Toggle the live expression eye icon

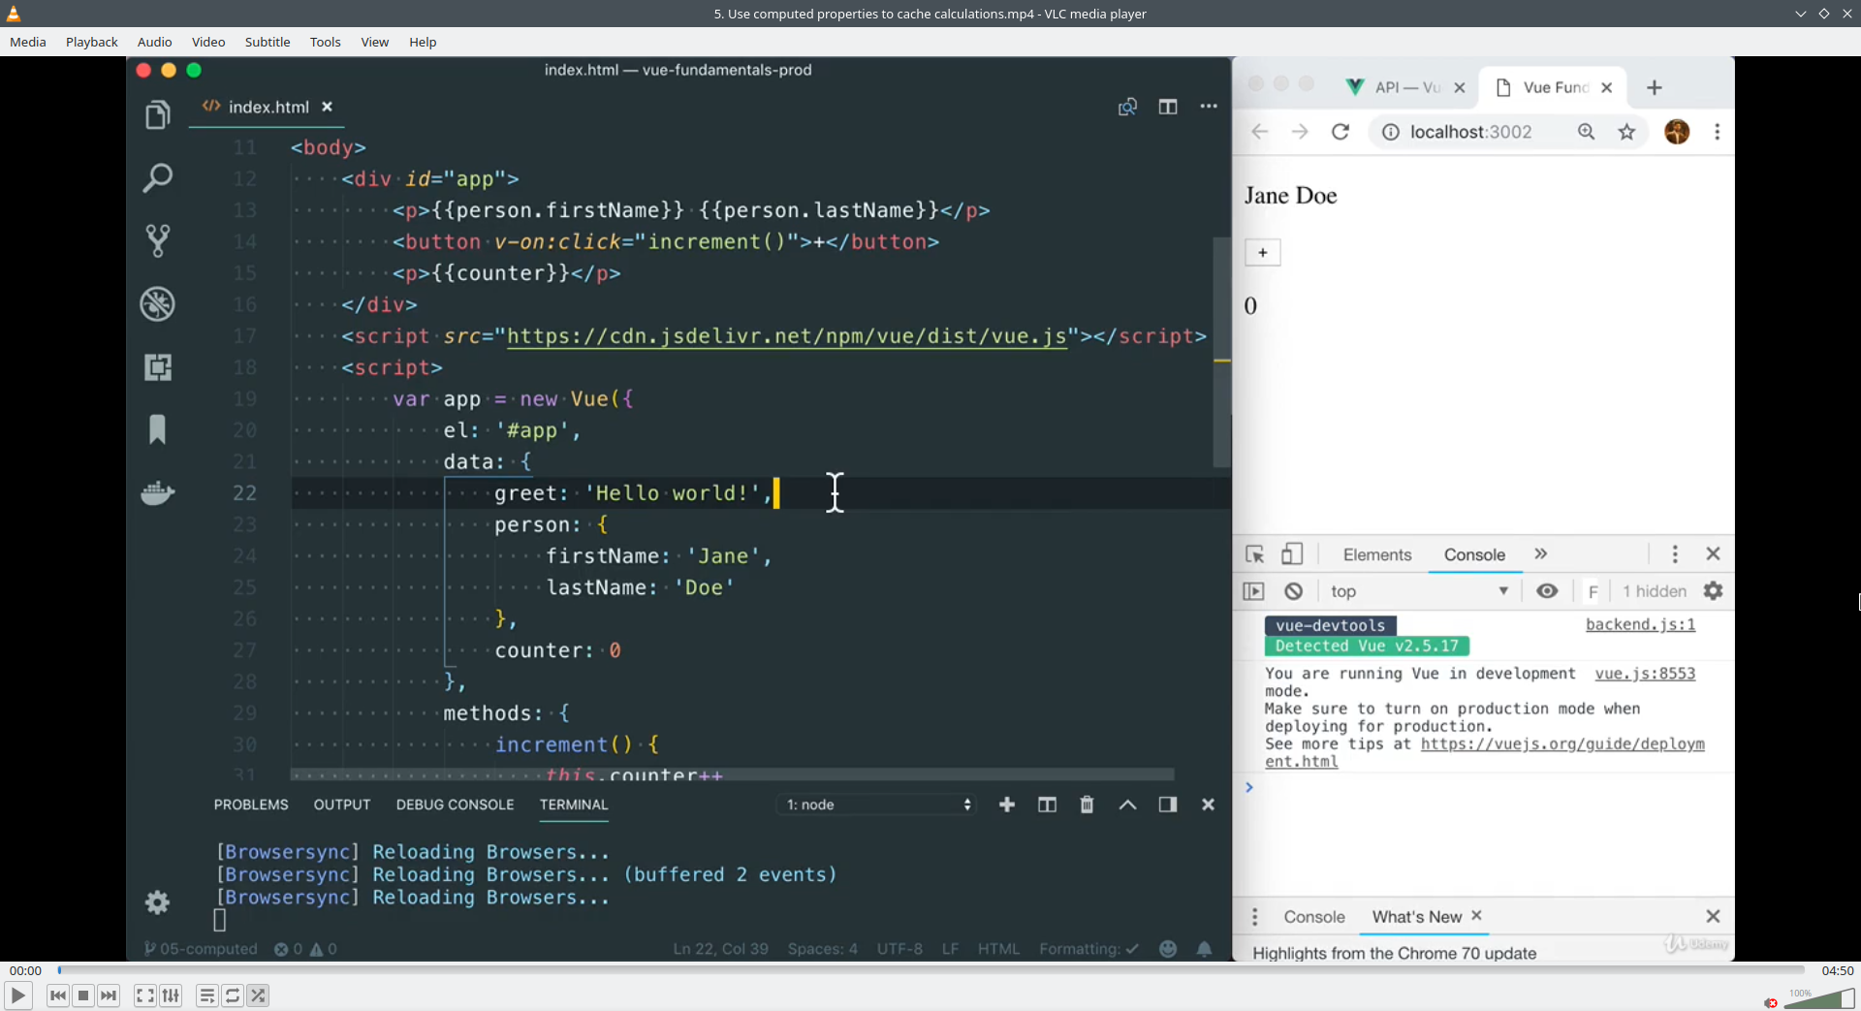(x=1547, y=591)
